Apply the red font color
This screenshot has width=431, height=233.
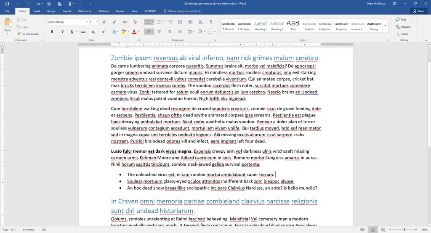click(134, 32)
